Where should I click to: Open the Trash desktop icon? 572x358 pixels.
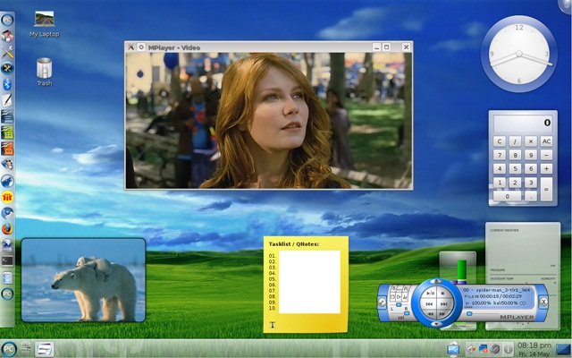(x=44, y=72)
